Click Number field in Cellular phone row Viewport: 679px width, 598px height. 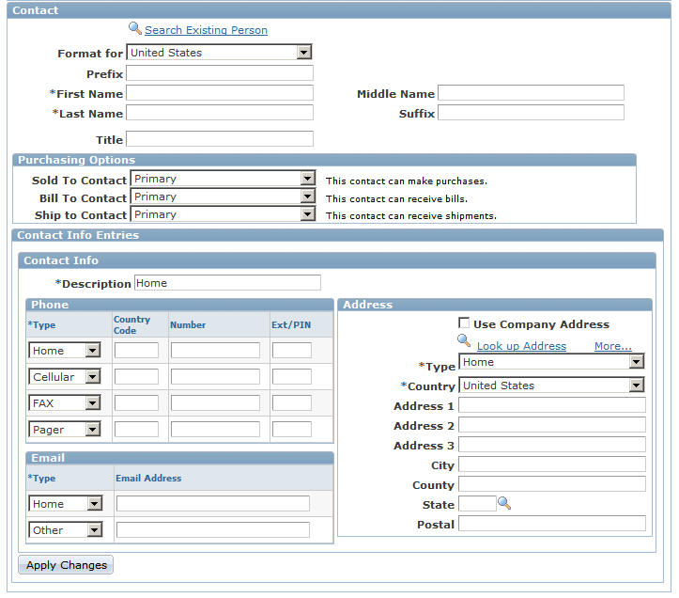(215, 377)
